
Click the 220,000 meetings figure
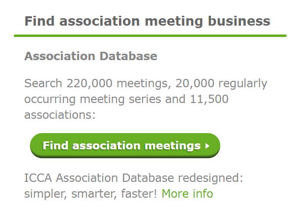point(89,83)
